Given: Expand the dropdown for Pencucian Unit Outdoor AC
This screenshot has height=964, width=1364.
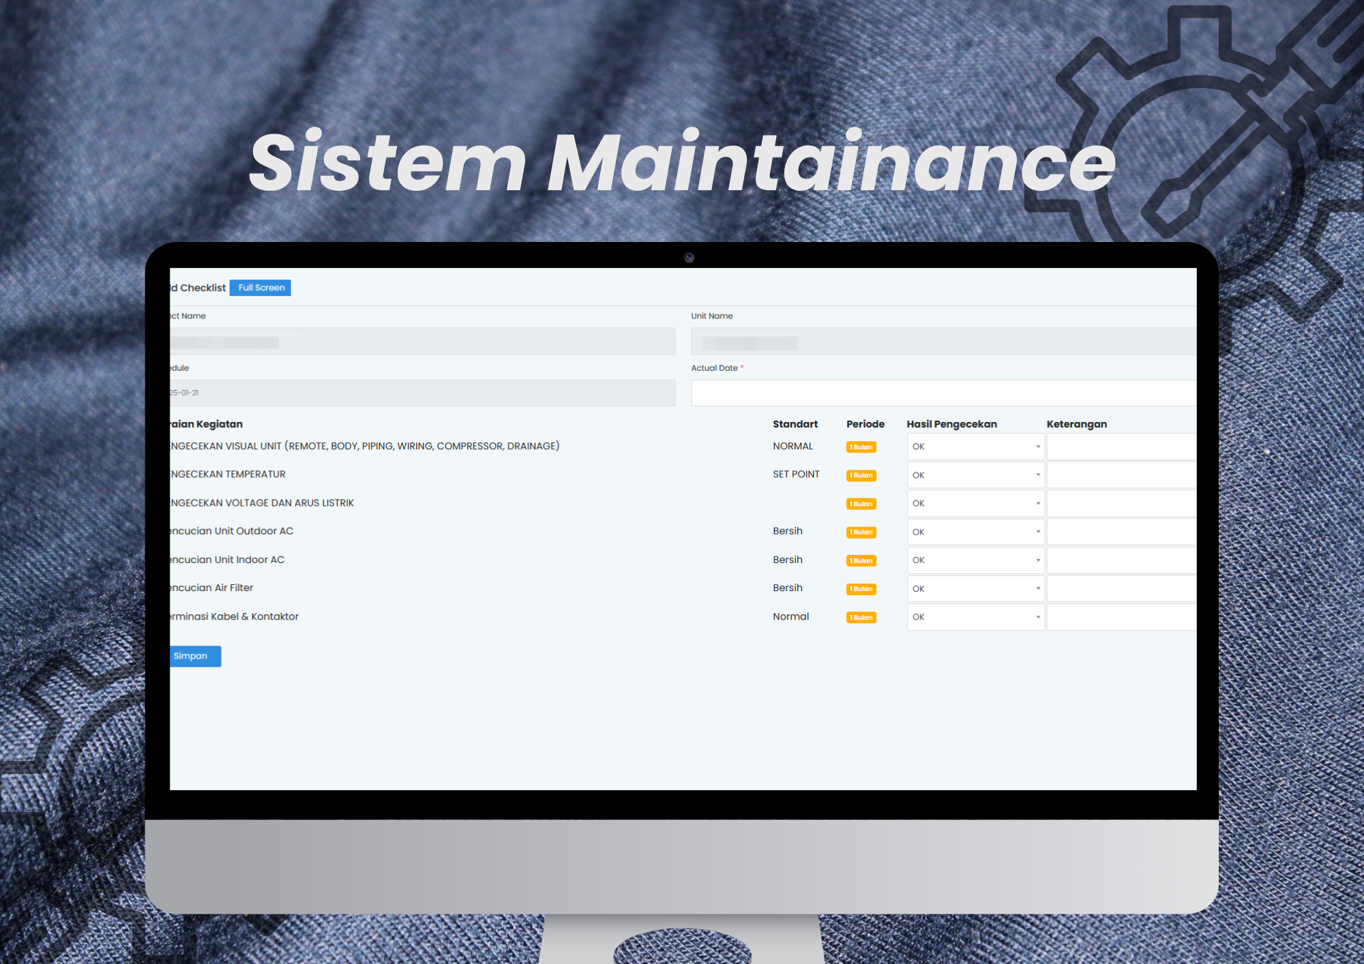Looking at the screenshot, I should coord(975,531).
